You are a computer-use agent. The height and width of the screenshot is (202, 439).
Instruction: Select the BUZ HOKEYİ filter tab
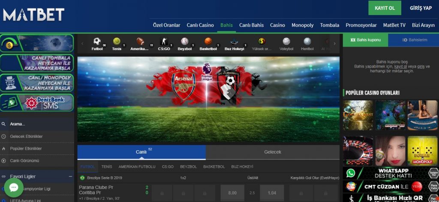click(x=242, y=166)
